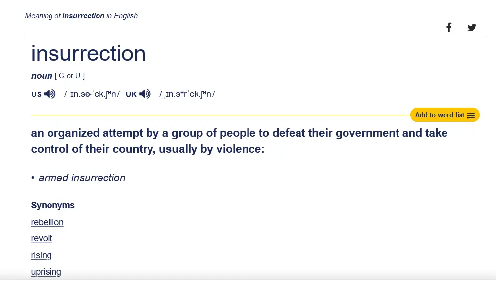Viewport: 496px width, 282px height.
Task: Share the entry on Twitter
Action: (x=472, y=27)
